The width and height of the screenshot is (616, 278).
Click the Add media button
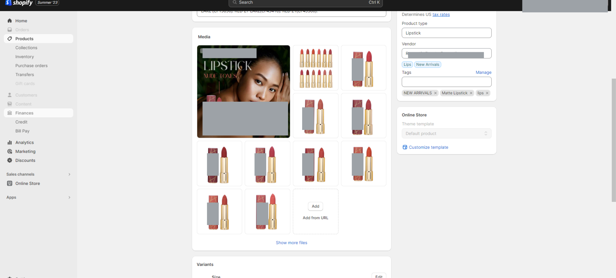tap(315, 206)
